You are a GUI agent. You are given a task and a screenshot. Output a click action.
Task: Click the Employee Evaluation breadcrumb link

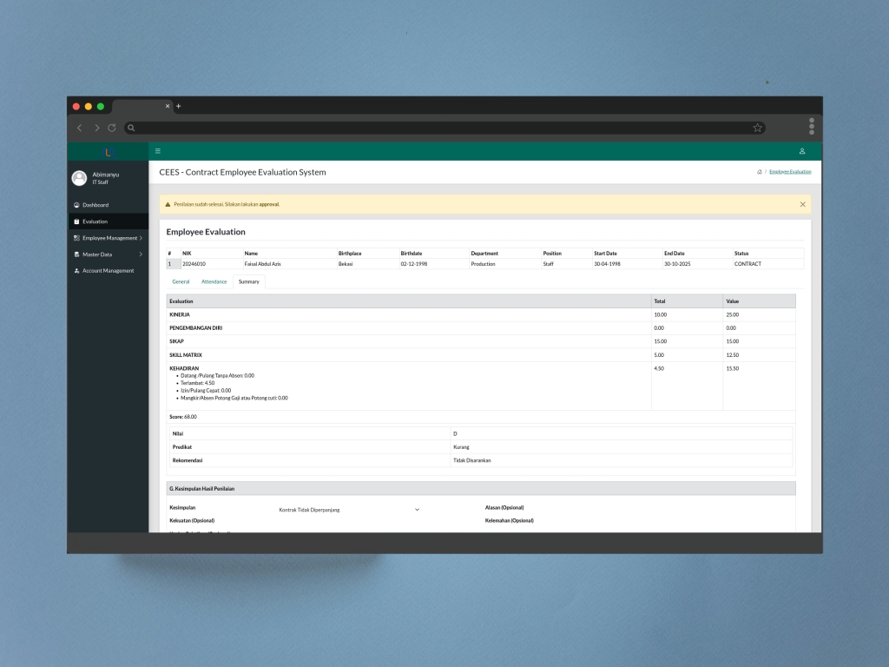coord(789,172)
